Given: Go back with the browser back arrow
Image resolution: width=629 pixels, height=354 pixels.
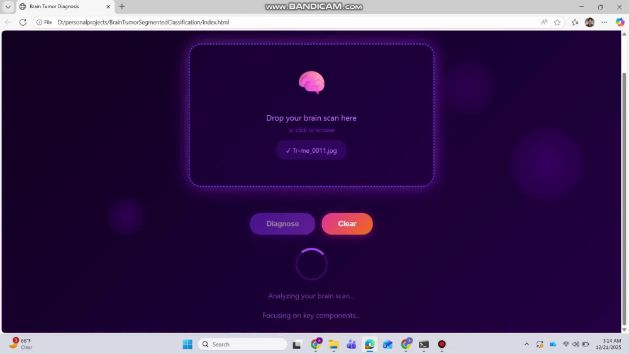Looking at the screenshot, I should point(8,22).
